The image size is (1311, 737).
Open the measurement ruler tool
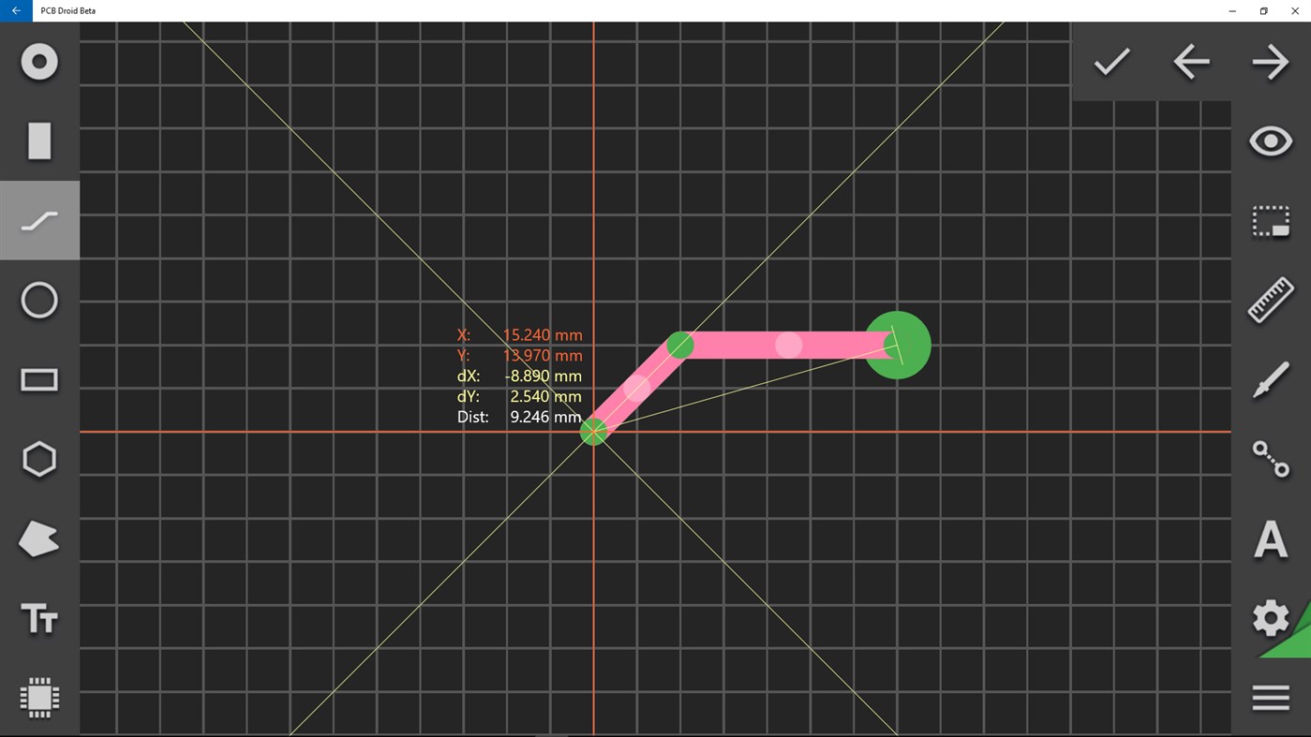pyautogui.click(x=1270, y=300)
